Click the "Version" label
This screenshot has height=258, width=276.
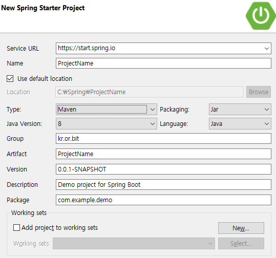(17, 169)
